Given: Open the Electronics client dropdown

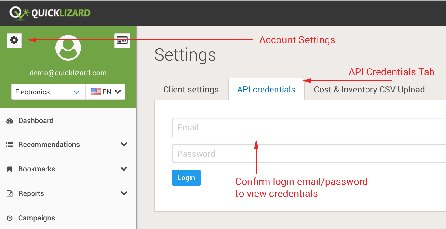Looking at the screenshot, I should click(x=48, y=92).
